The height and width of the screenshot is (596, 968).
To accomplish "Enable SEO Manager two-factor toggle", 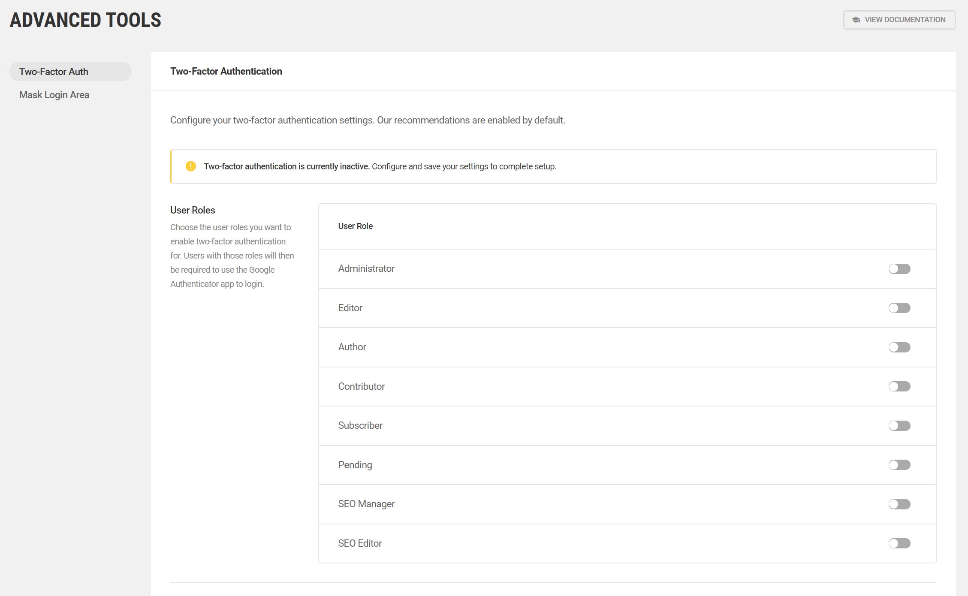I will 899,504.
